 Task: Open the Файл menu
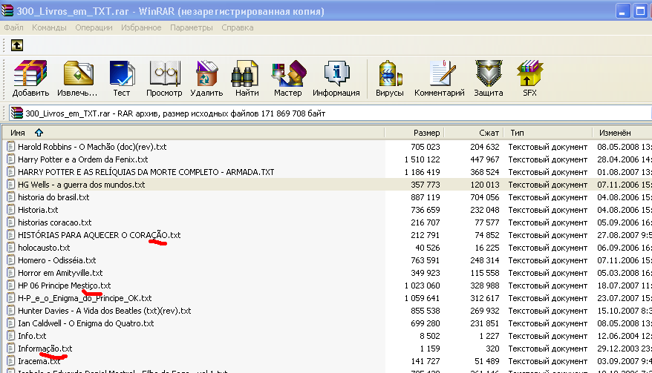[14, 27]
